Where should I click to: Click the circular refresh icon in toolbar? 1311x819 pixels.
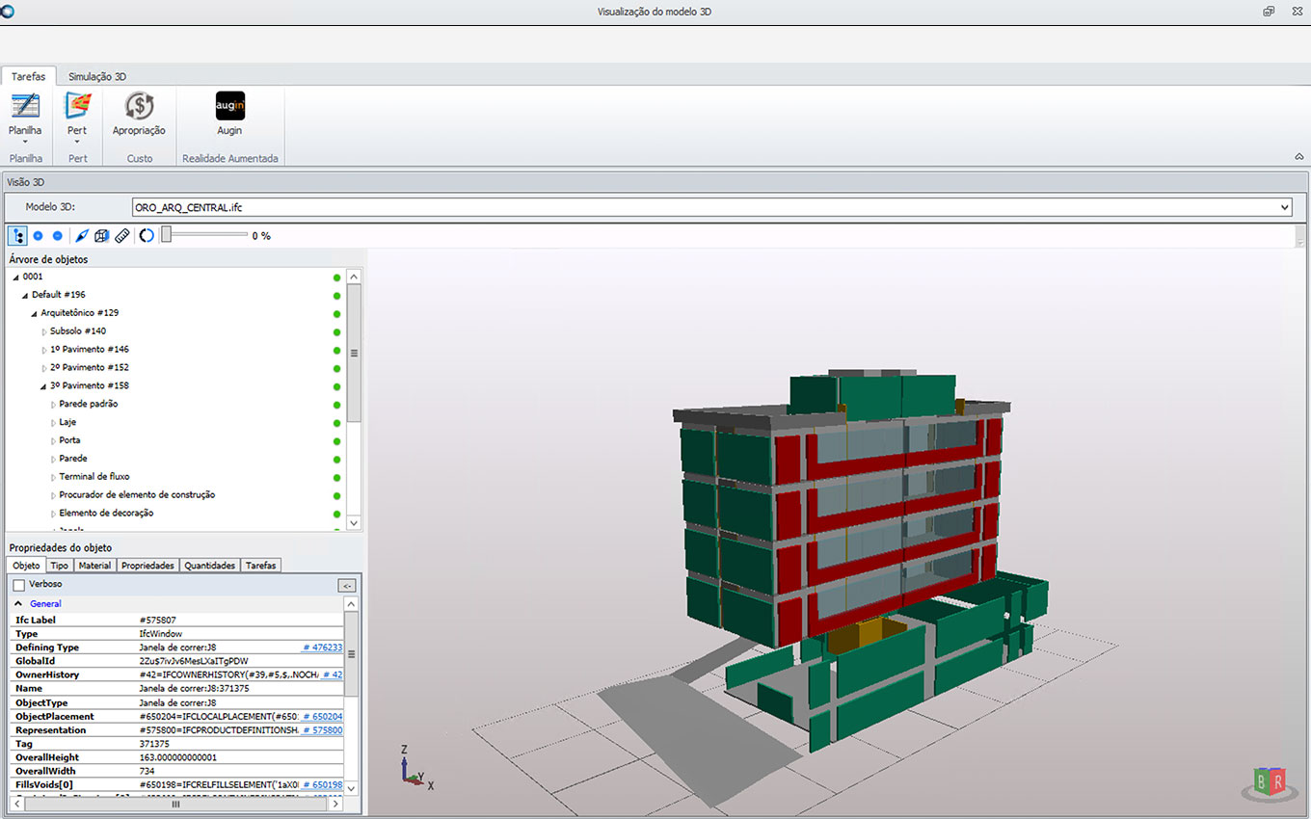pyautogui.click(x=147, y=235)
